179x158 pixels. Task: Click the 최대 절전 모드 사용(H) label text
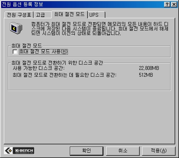tap(44, 52)
